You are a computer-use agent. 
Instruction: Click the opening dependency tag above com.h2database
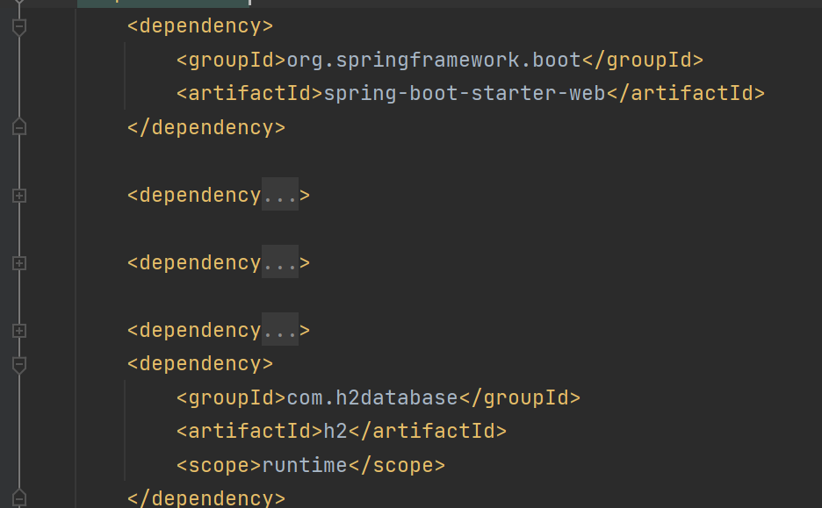coord(200,364)
